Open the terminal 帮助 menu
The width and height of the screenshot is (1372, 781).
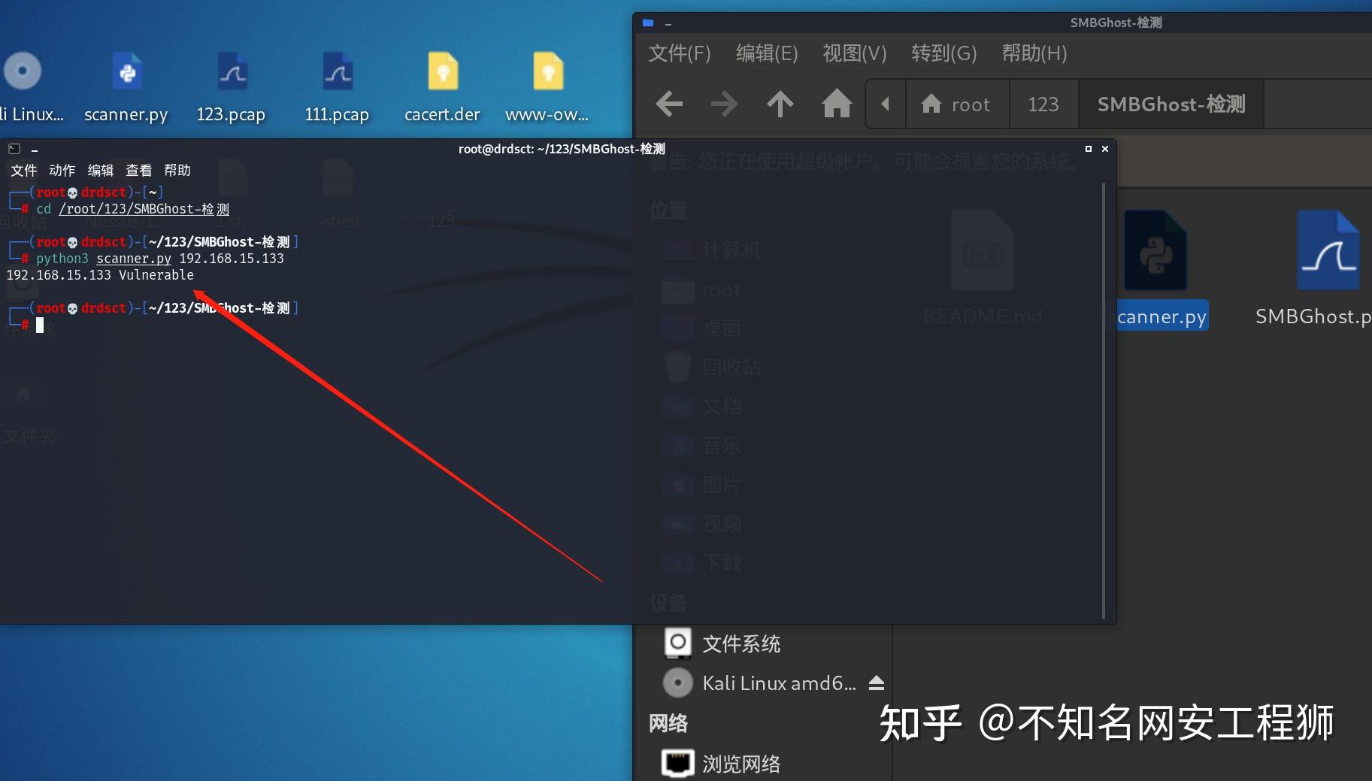tap(177, 171)
